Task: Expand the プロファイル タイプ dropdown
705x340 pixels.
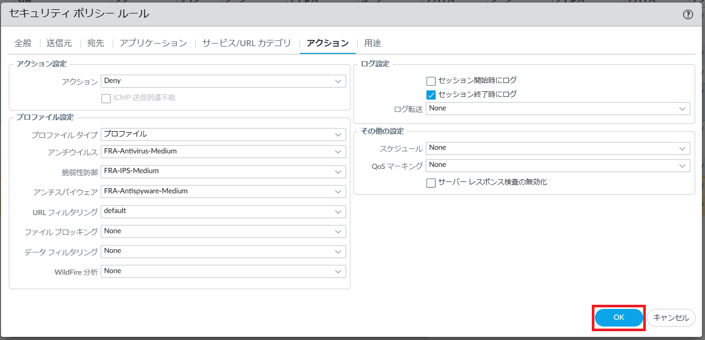Action: coord(338,135)
